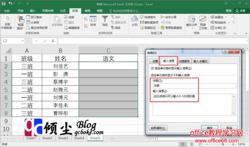Click Sign in (登录)
The width and height of the screenshot is (250, 147).
[x=228, y=11]
